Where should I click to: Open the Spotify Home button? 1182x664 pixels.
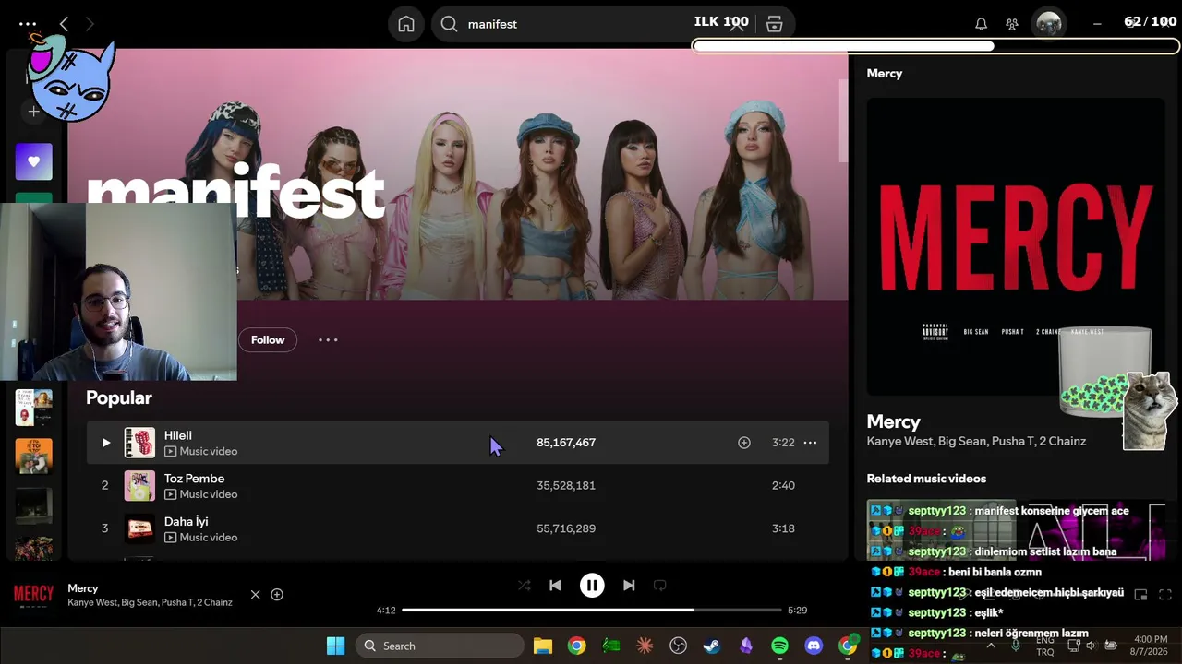tap(406, 24)
